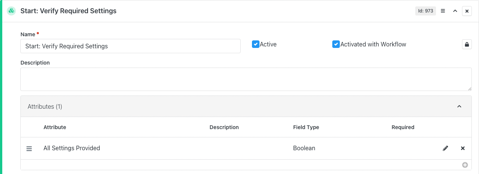Click the Description column header in table
The width and height of the screenshot is (479, 174).
click(x=224, y=127)
